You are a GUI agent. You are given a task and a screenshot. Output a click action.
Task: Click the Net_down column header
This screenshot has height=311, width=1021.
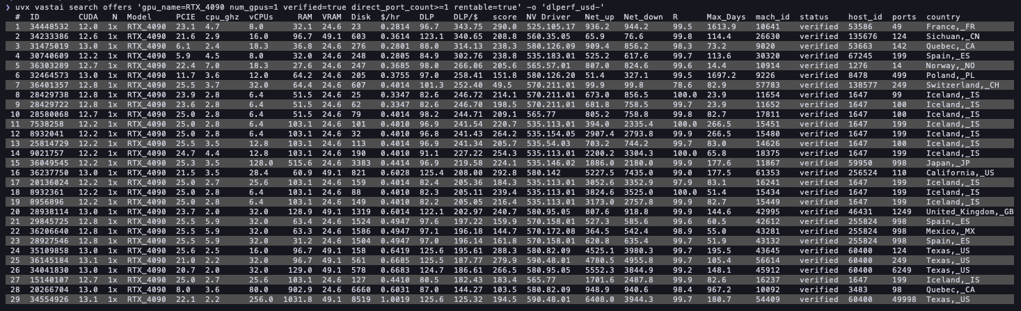[x=643, y=17]
